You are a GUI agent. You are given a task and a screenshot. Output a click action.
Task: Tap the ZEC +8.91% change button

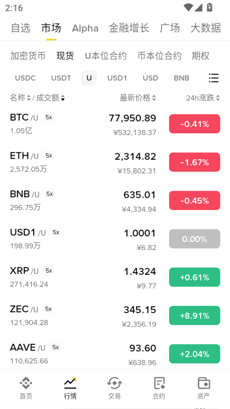point(195,316)
